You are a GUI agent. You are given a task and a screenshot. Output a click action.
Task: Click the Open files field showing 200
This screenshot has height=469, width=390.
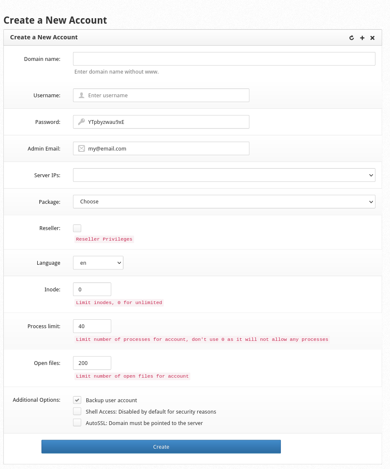92,363
